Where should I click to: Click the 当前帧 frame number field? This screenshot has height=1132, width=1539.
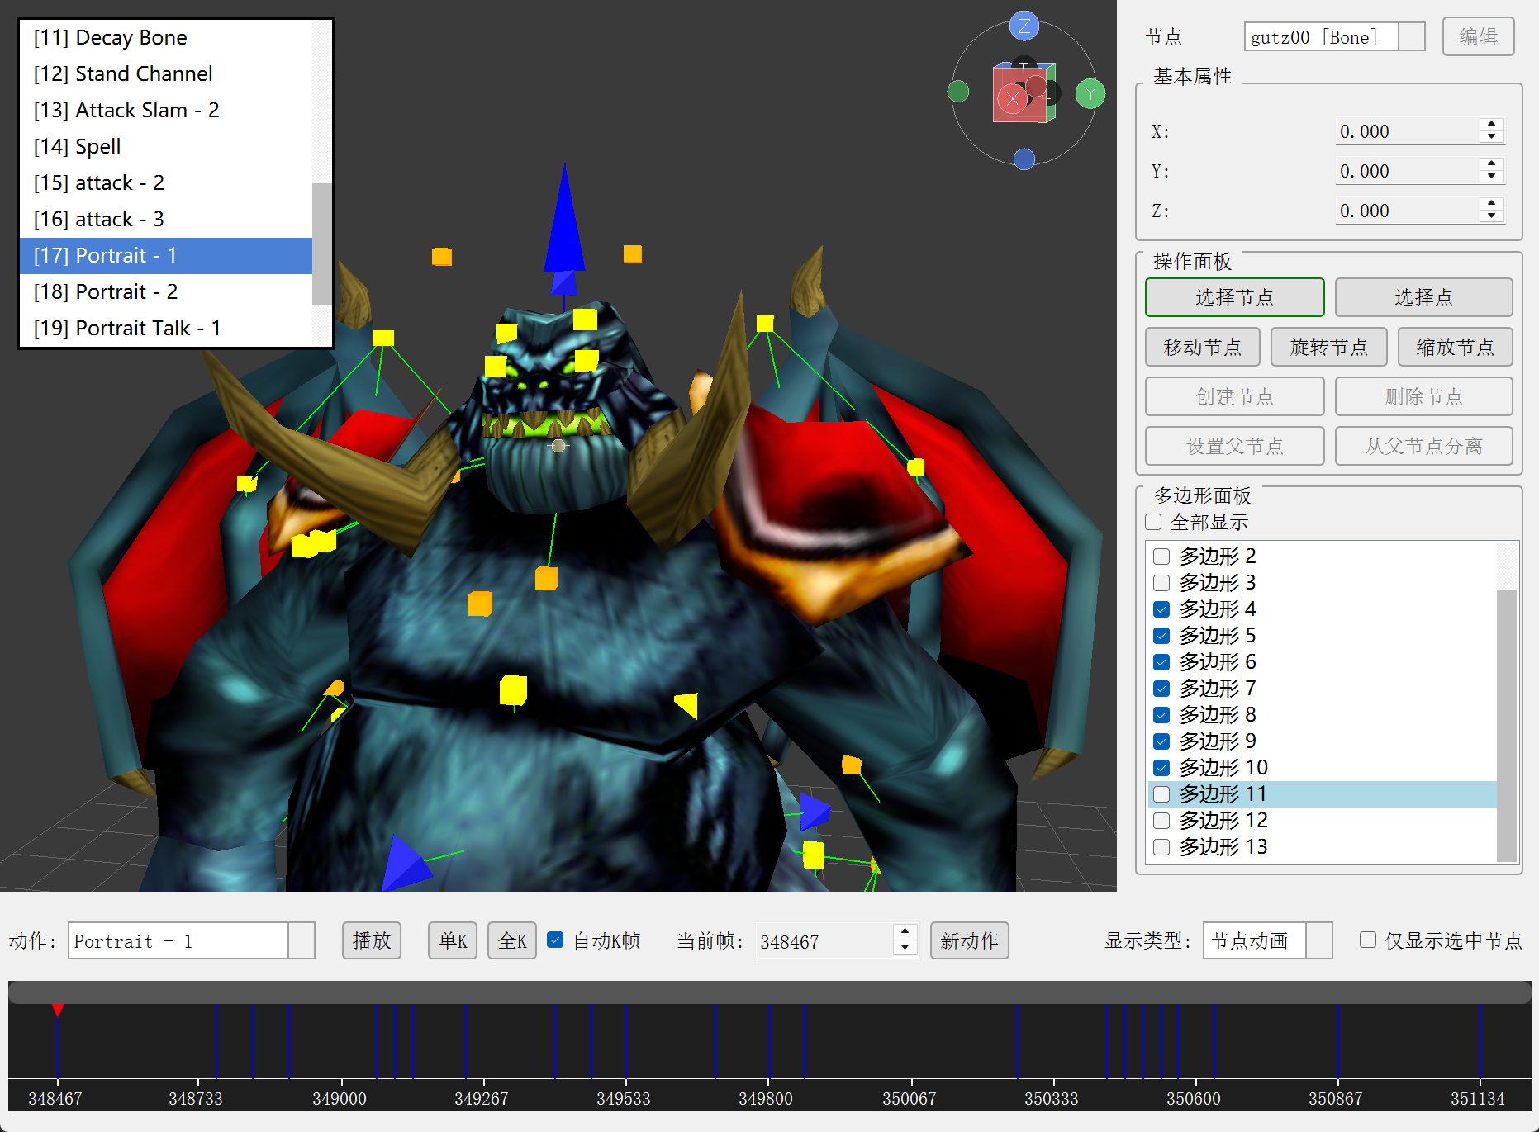824,941
